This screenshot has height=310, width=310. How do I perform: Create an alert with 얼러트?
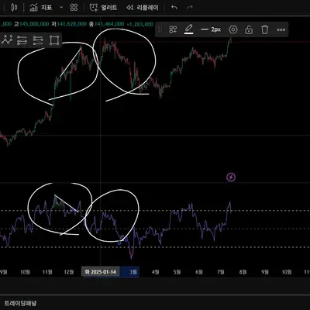tap(103, 8)
